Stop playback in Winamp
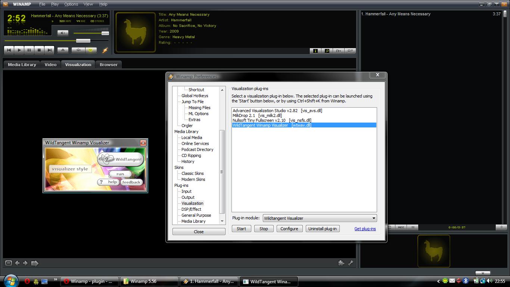The height and width of the screenshot is (287, 510). (39, 50)
